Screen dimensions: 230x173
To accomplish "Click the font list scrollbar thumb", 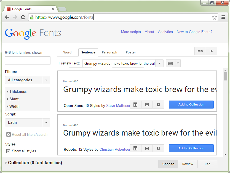I will point(226,77).
